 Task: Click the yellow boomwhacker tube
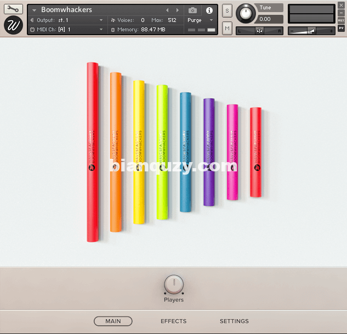tap(139, 152)
